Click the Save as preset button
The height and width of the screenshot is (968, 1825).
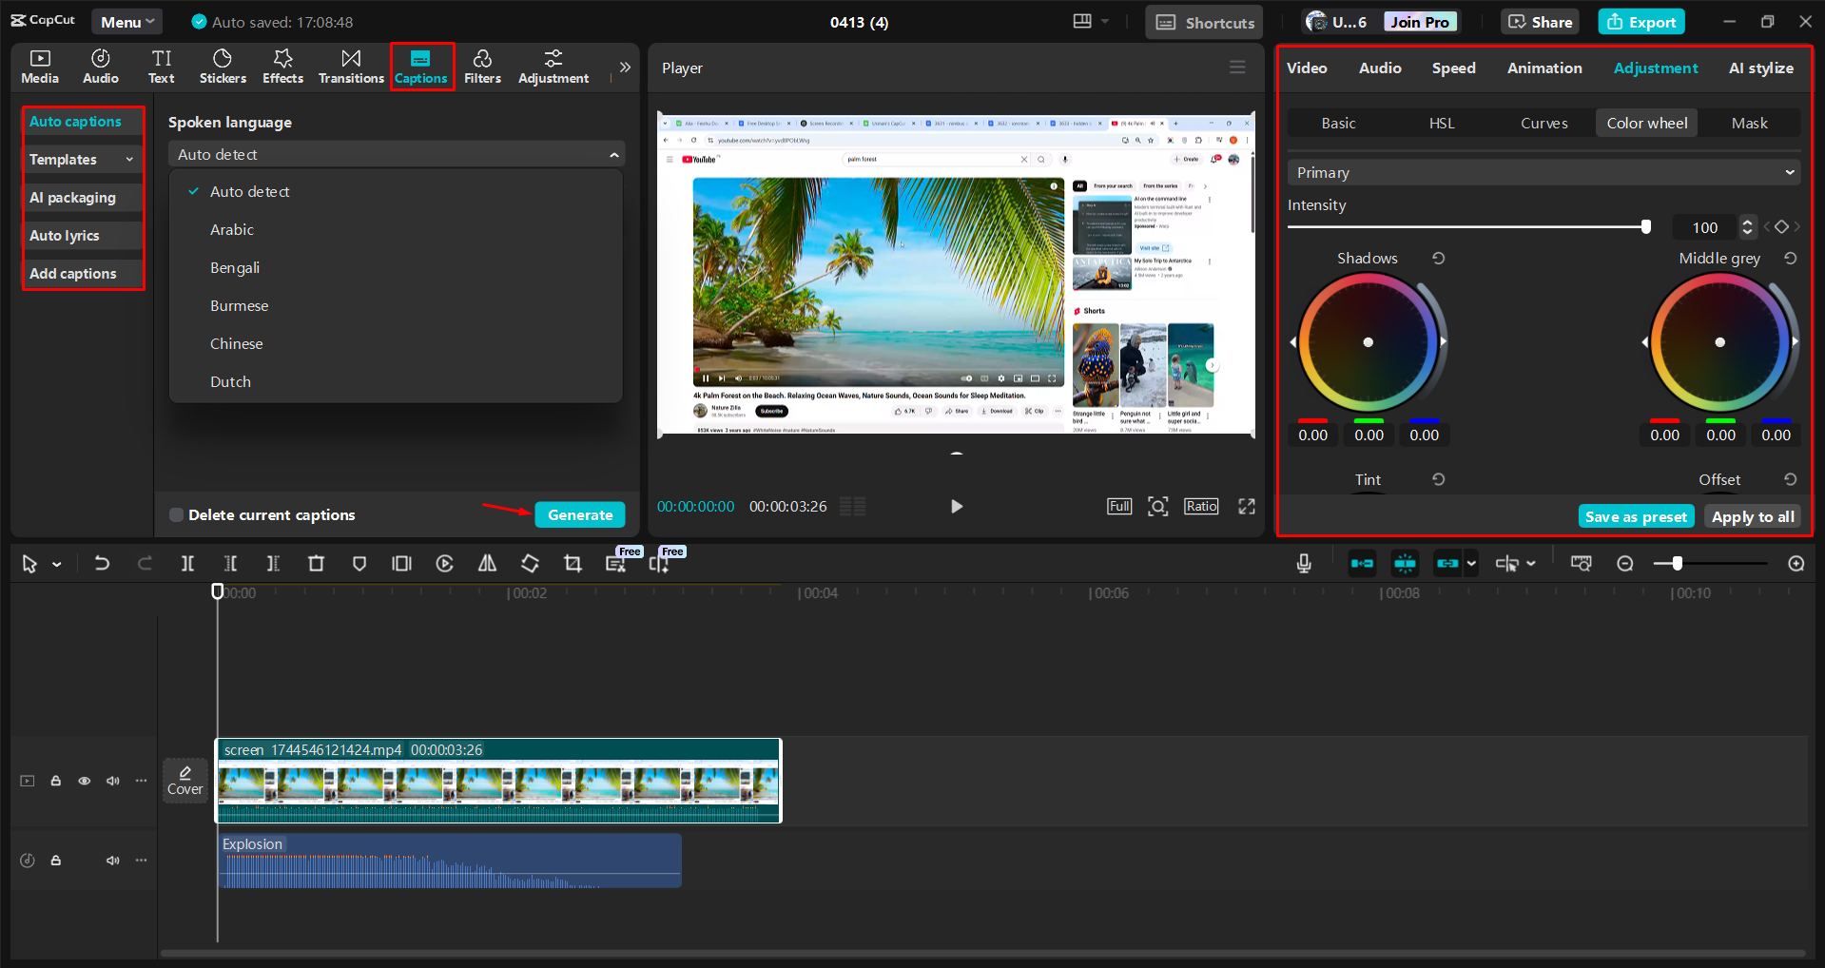tap(1636, 516)
